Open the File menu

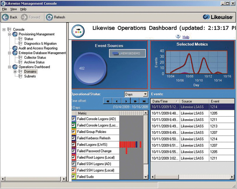[4, 9]
